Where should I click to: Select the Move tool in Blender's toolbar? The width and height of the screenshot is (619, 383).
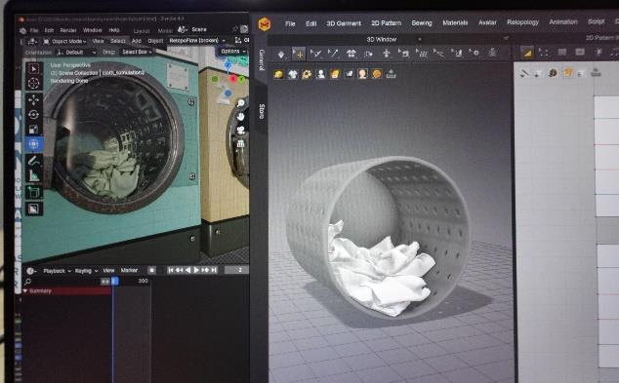click(33, 99)
